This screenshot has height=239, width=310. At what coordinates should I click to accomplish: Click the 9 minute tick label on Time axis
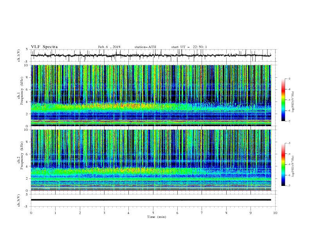click(251, 213)
